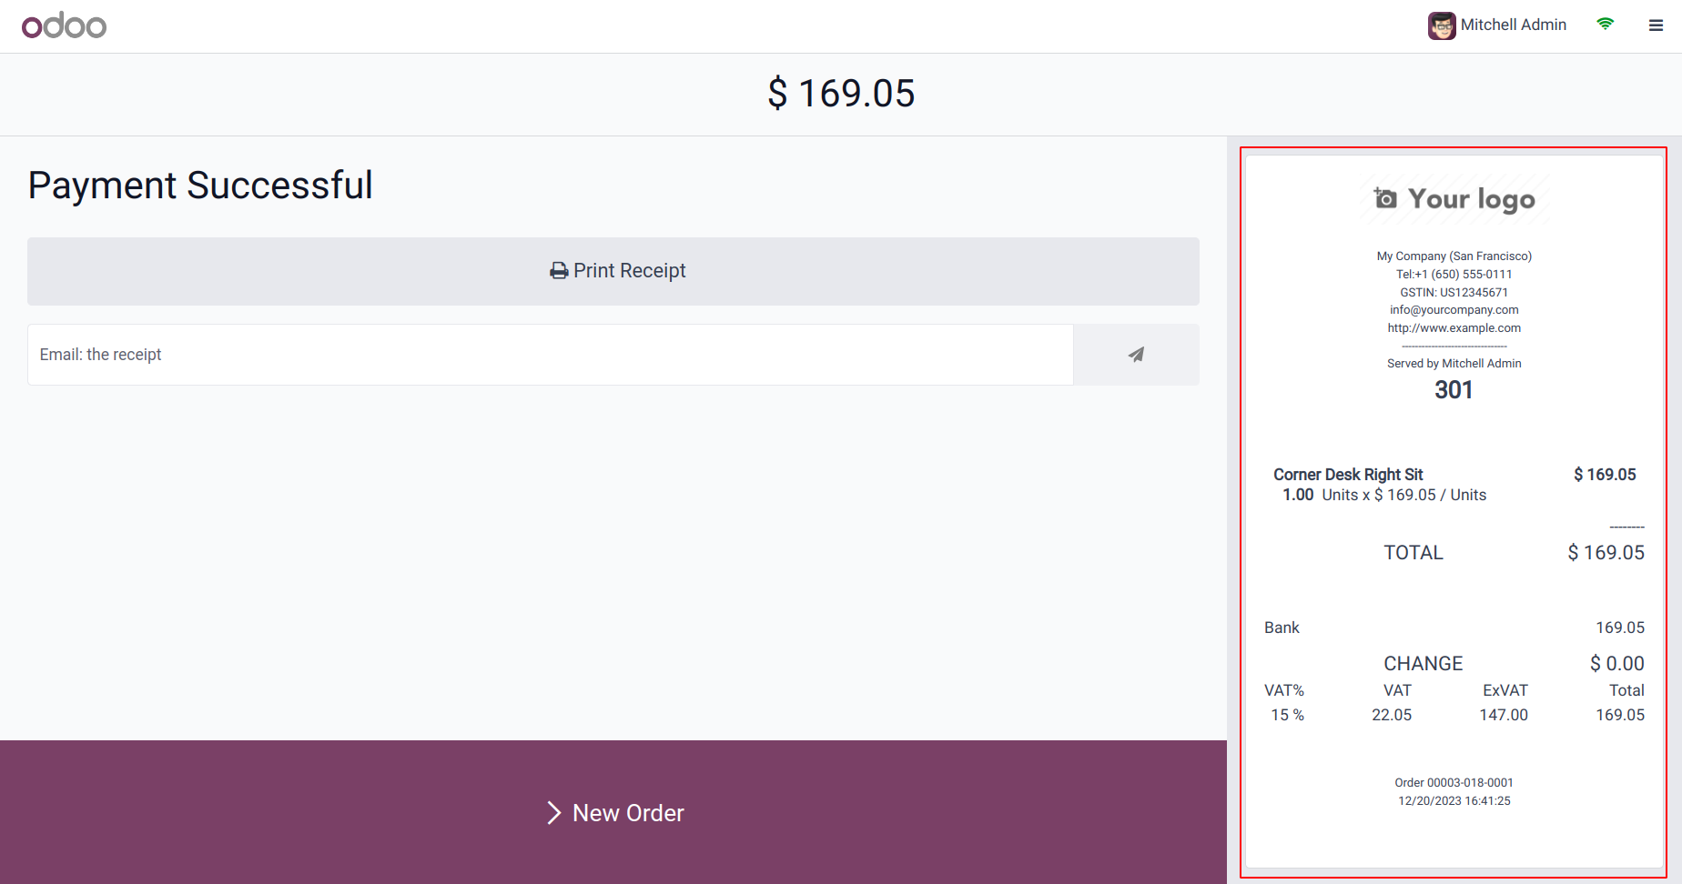This screenshot has height=884, width=1682.
Task: Click the http://www.example.com link on receipt
Action: coord(1454,328)
